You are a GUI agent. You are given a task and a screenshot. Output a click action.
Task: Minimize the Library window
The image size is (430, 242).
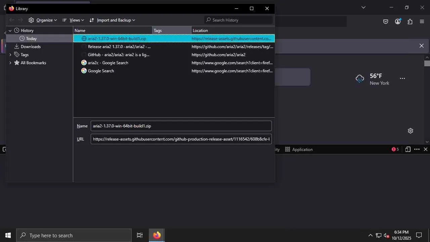click(x=236, y=8)
